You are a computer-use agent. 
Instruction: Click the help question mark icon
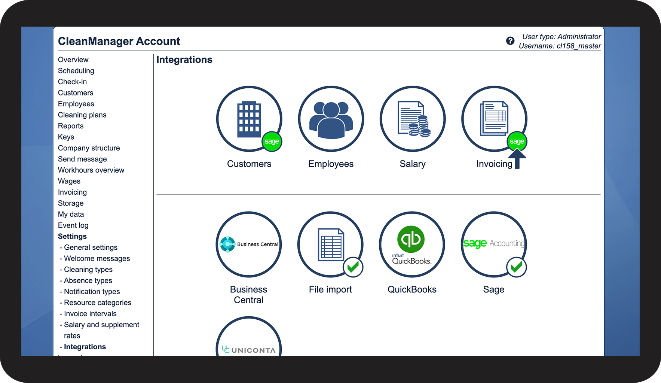click(510, 41)
